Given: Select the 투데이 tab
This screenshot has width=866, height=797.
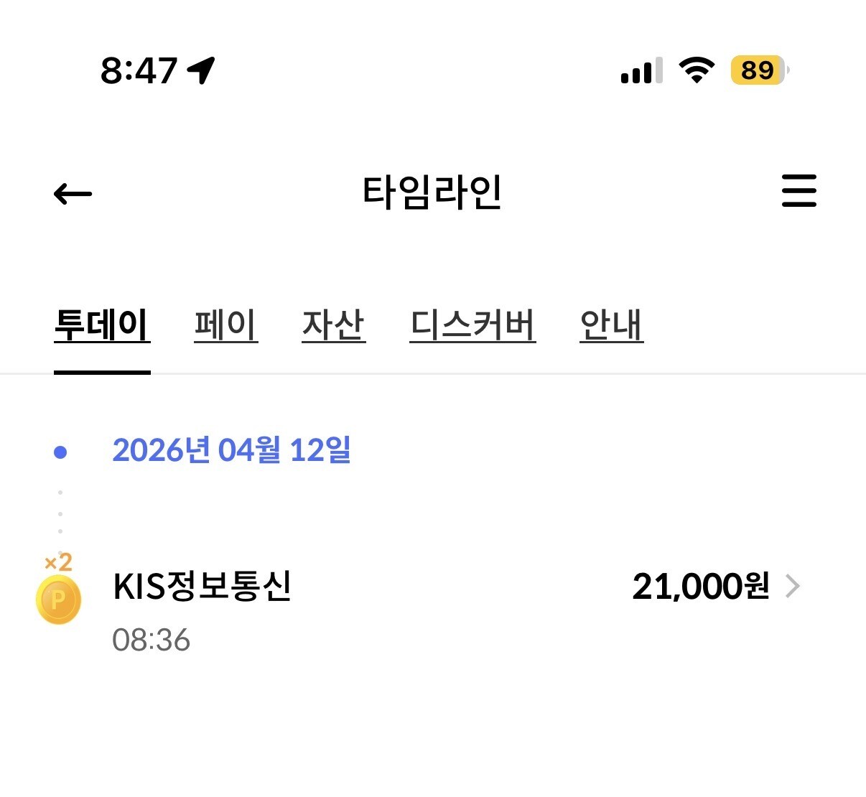Looking at the screenshot, I should [x=102, y=325].
